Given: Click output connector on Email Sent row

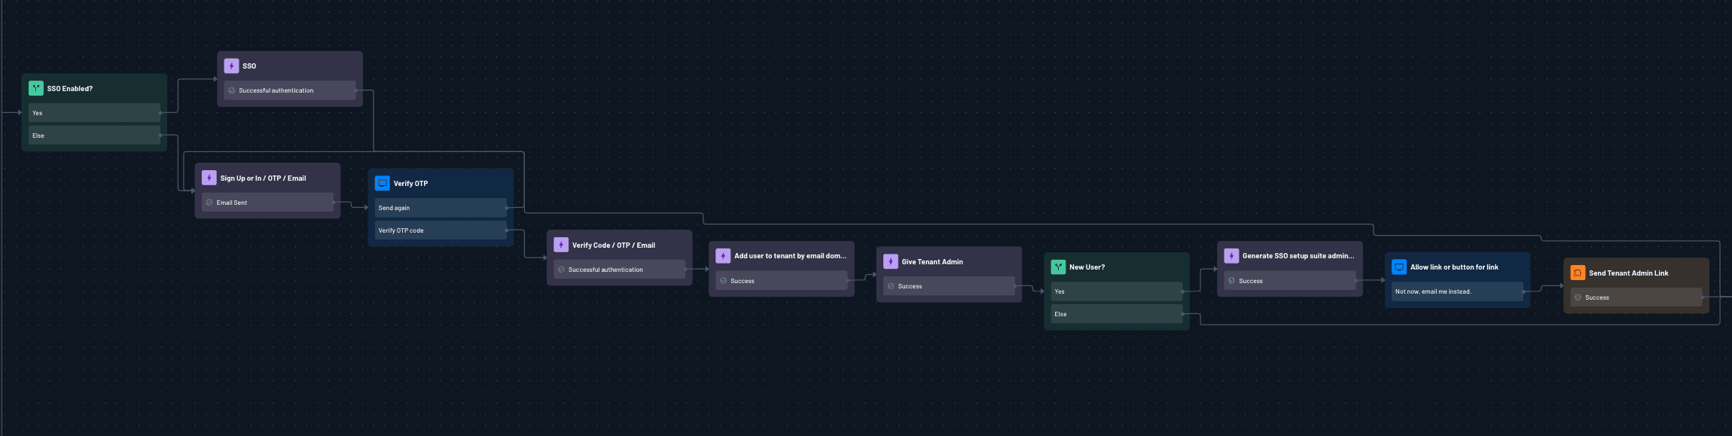Looking at the screenshot, I should click(334, 203).
